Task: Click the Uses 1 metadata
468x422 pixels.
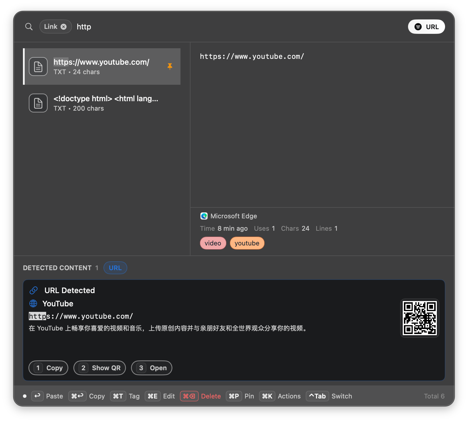Action: pos(265,228)
